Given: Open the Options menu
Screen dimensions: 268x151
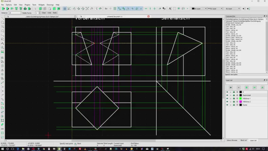Looking at the screenshot, I should 9,5.
